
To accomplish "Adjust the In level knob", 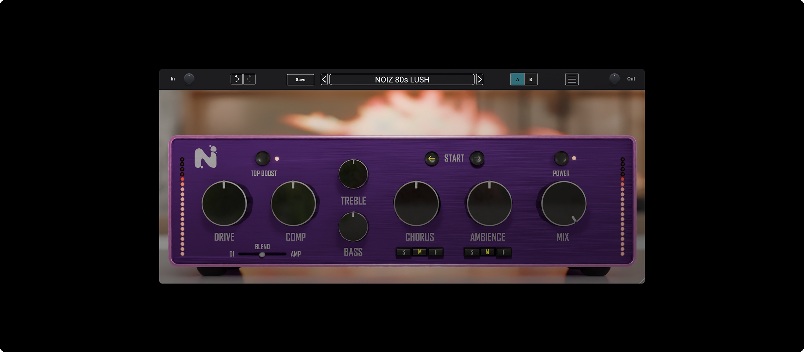I will (189, 79).
